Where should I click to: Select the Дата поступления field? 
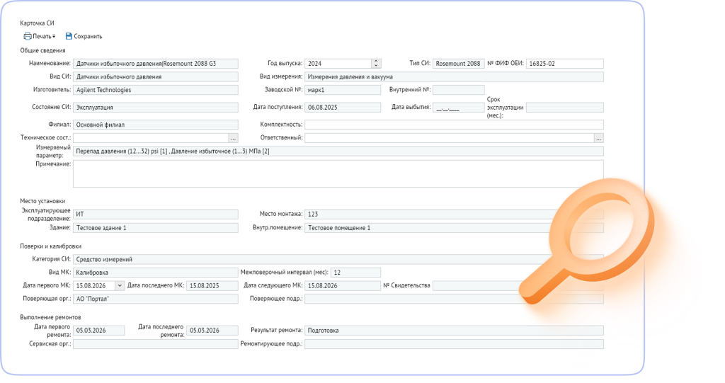click(x=343, y=108)
